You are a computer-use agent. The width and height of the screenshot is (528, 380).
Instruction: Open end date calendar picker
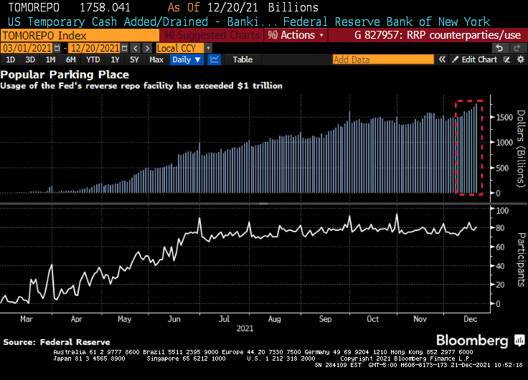(123, 47)
